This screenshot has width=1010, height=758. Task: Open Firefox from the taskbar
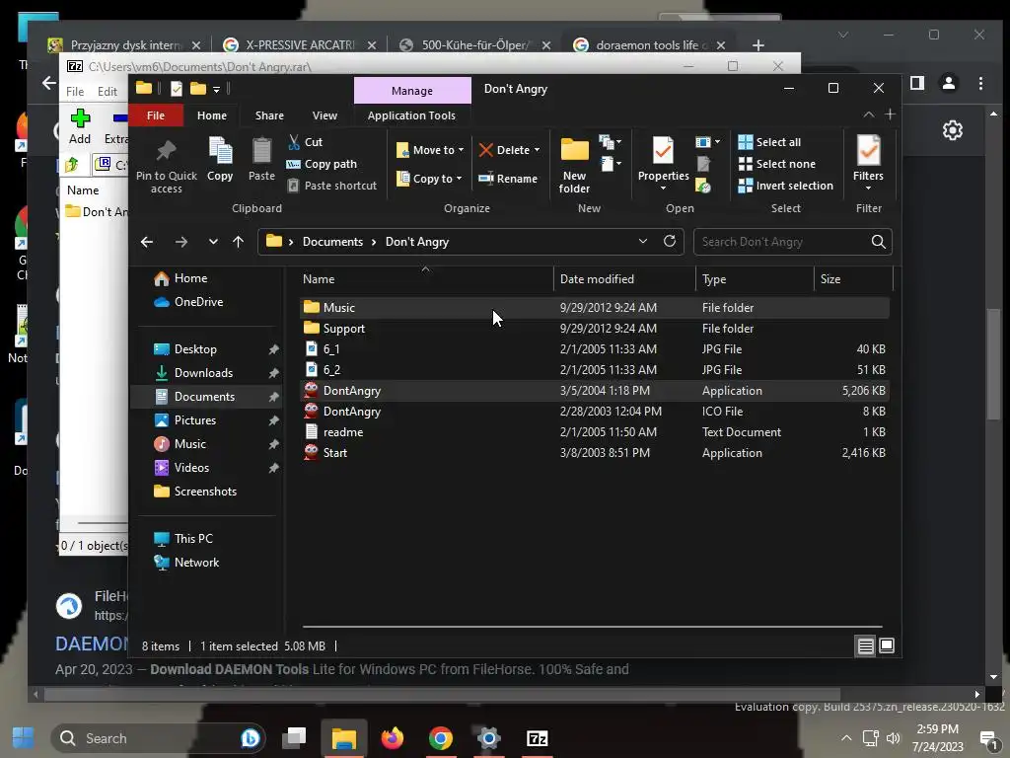click(392, 738)
